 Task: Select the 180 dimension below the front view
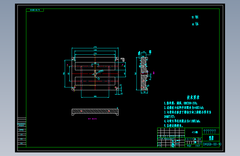click(x=95, y=96)
